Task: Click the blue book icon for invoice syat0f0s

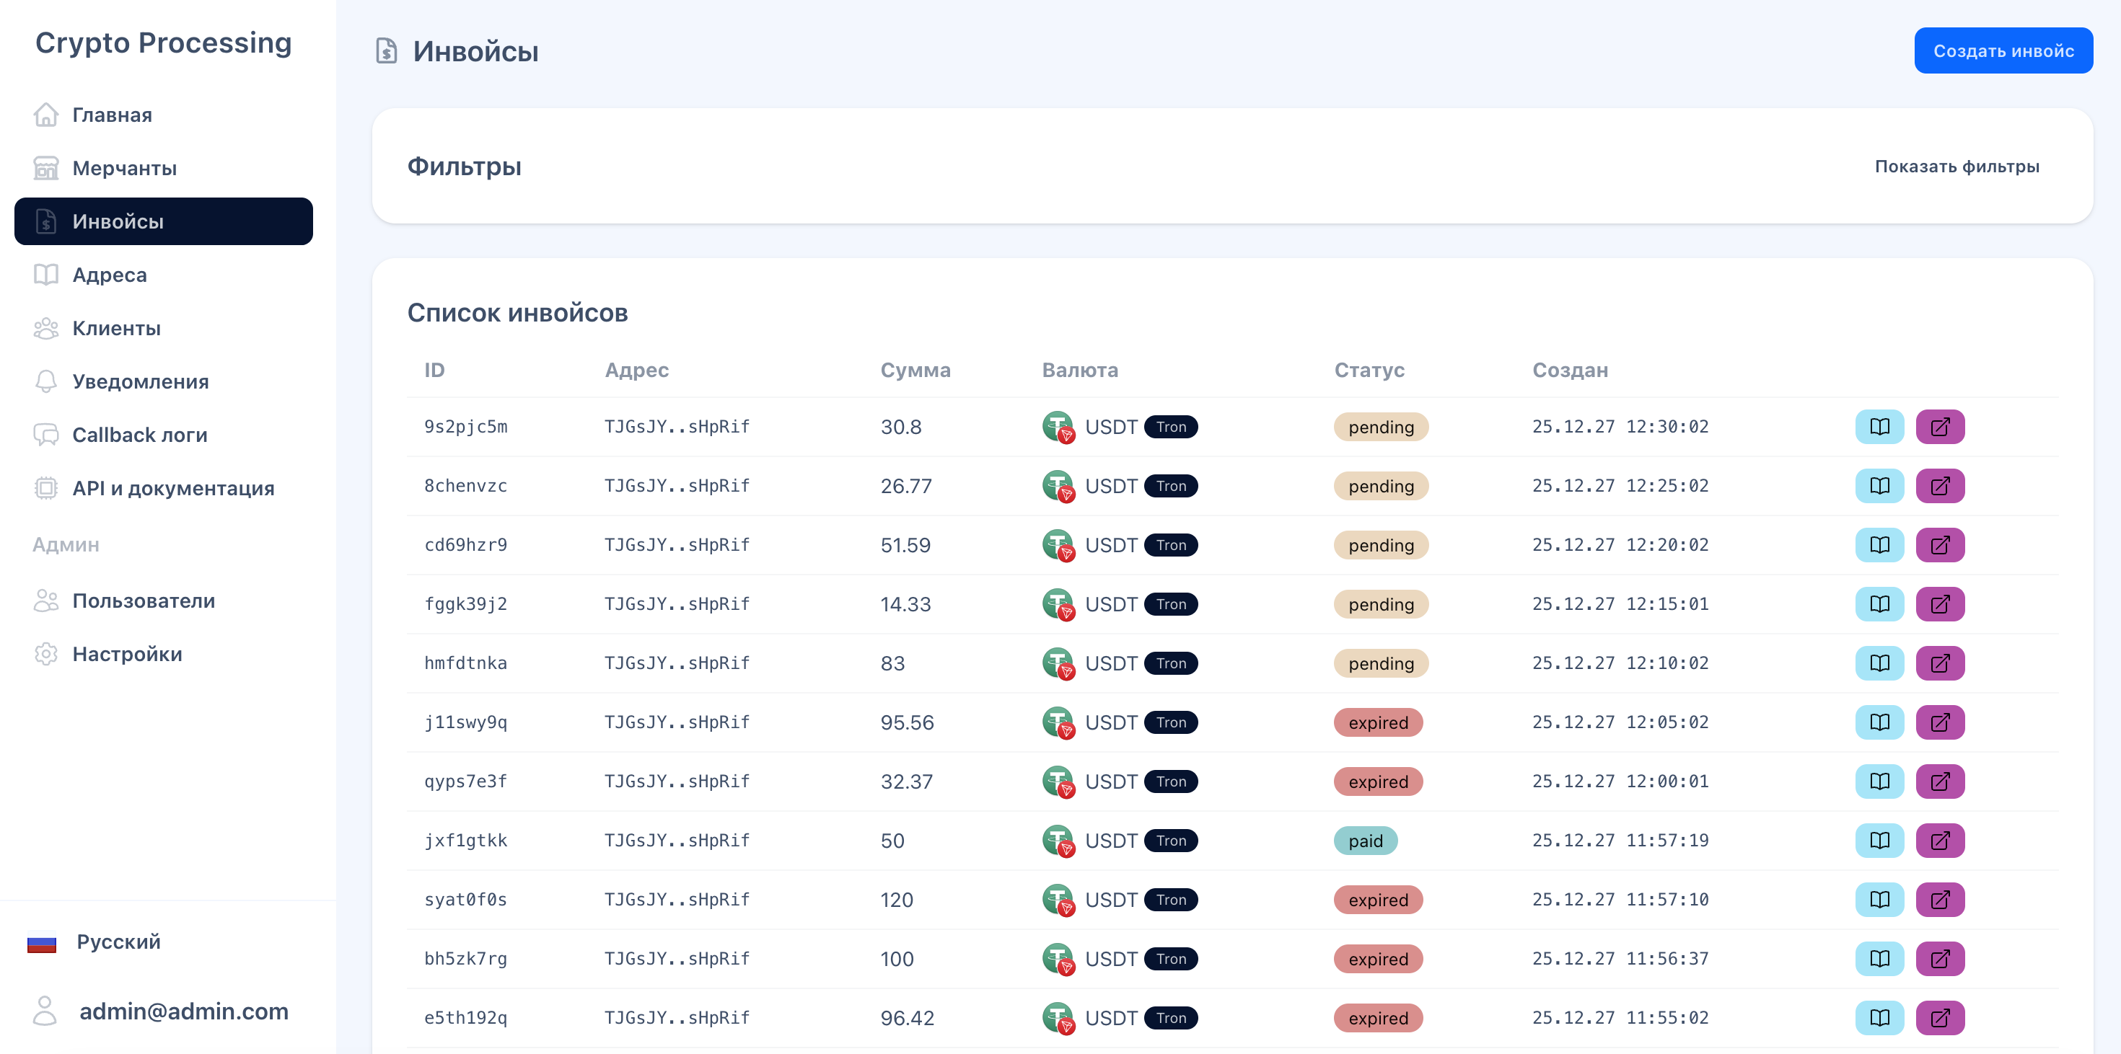Action: pos(1879,899)
